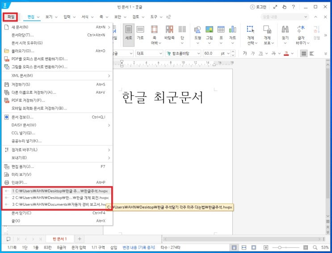
Task: Toggle left paragraph alignment
Action: pos(312,54)
